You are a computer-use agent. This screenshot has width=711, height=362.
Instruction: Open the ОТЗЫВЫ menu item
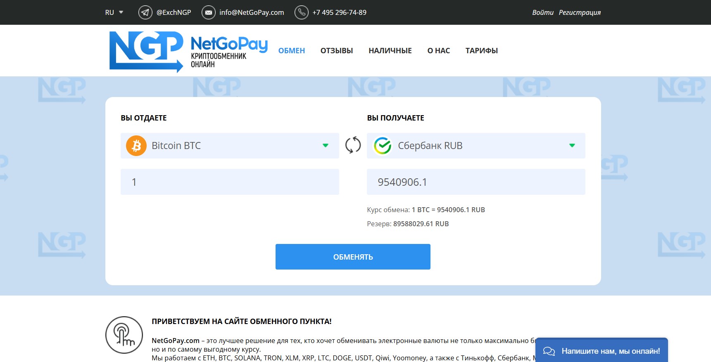point(337,51)
